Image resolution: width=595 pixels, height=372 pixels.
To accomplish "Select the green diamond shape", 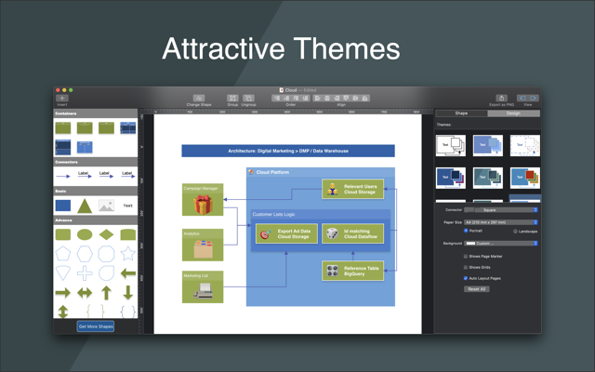I will point(106,234).
